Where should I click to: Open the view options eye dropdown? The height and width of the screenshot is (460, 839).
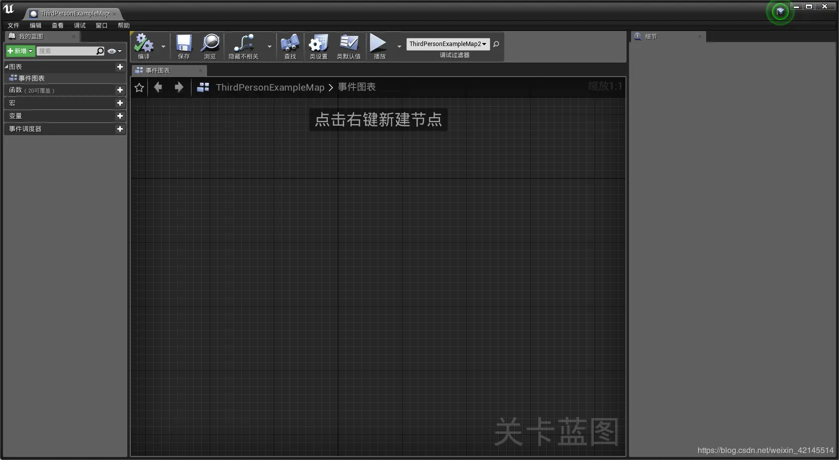tap(115, 51)
